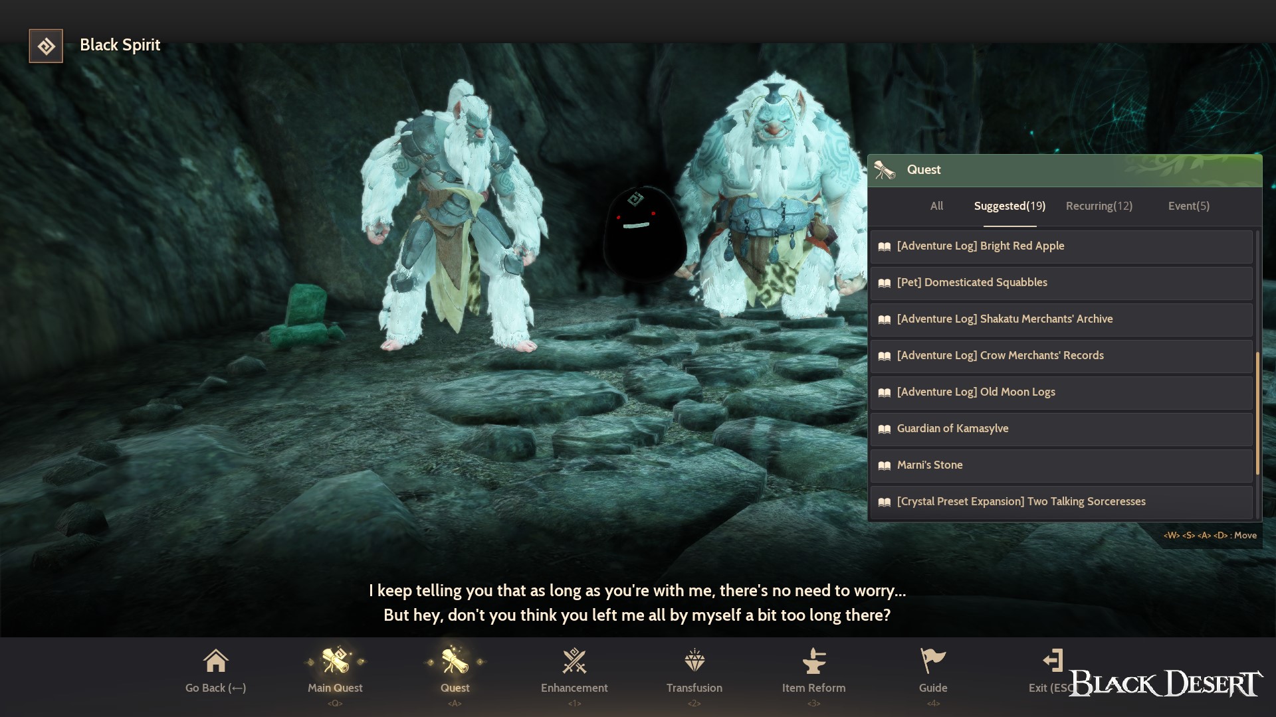Image resolution: width=1276 pixels, height=717 pixels.
Task: Click book icon beside Old Moon Logs
Action: 884,392
